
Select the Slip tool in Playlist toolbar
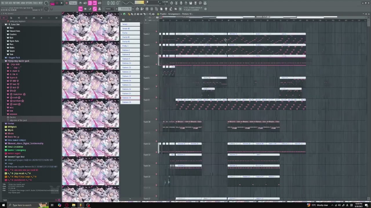(141, 14)
